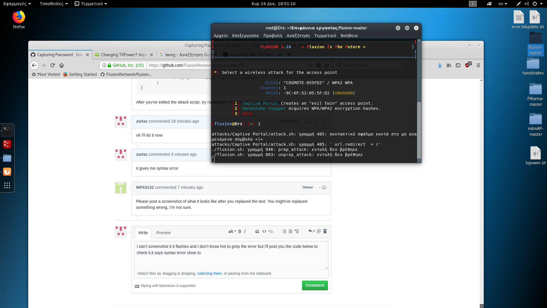547x308 pixels.
Task: Focus the comment text area
Action: pyautogui.click(x=231, y=255)
